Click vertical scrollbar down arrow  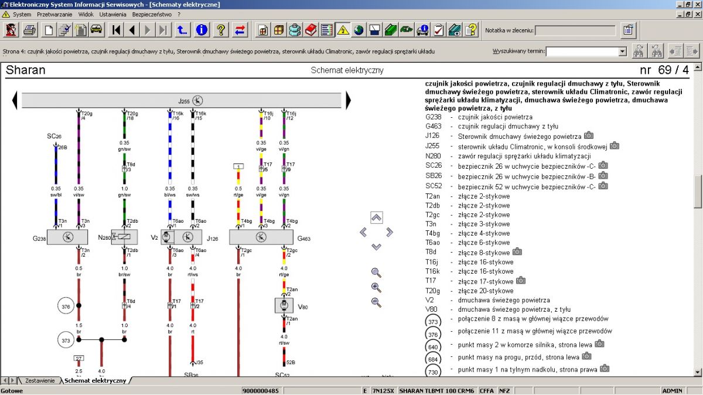(698, 372)
